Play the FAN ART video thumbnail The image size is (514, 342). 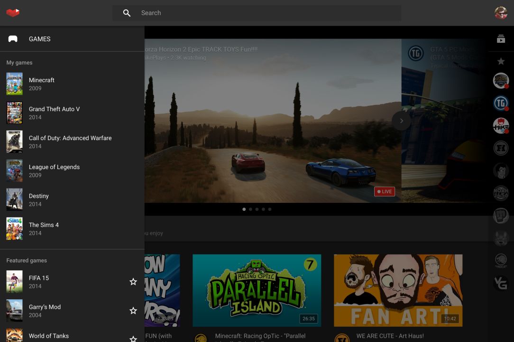[398, 290]
